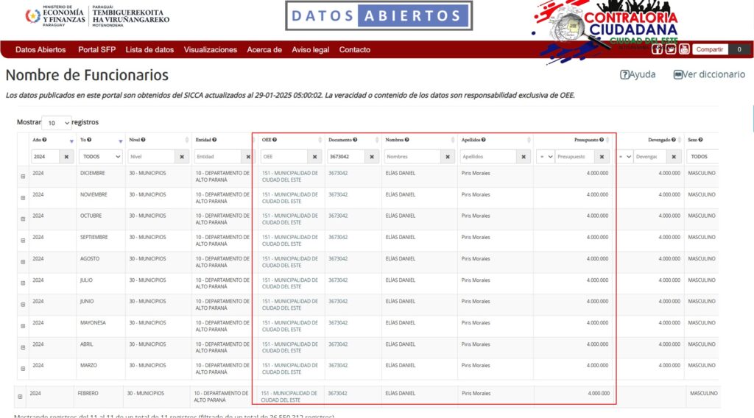Open the Visualizaciones menu item
Screen dimensions: 754x418
[x=211, y=50]
